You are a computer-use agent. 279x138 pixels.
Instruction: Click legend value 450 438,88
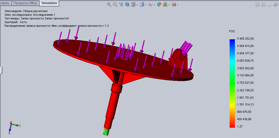point(244,119)
